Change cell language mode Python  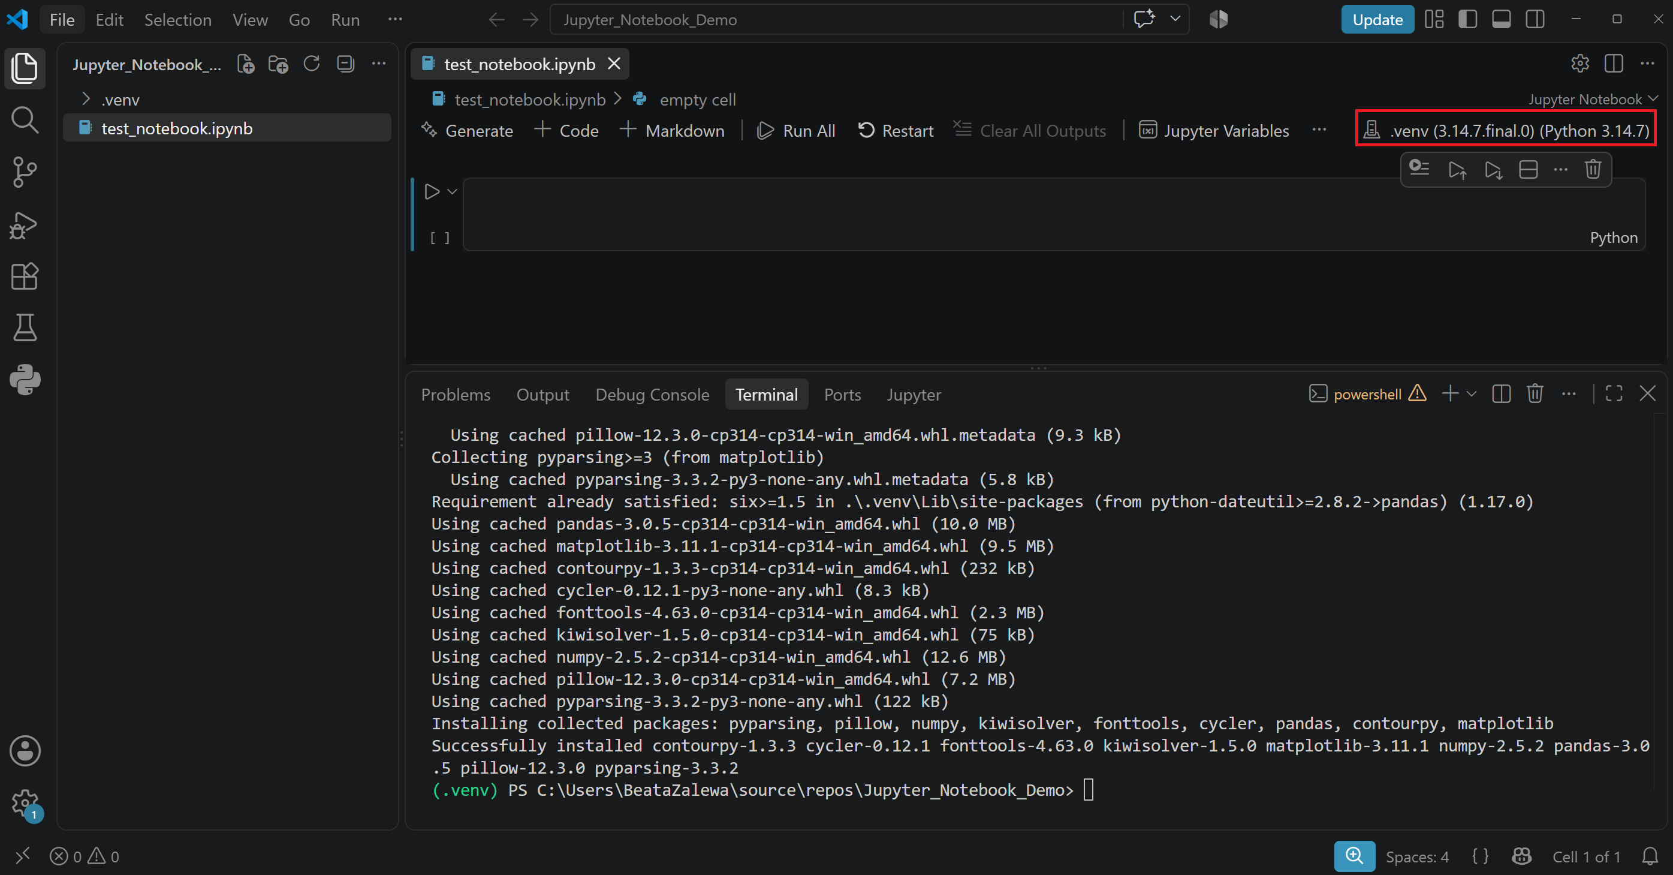tap(1613, 237)
